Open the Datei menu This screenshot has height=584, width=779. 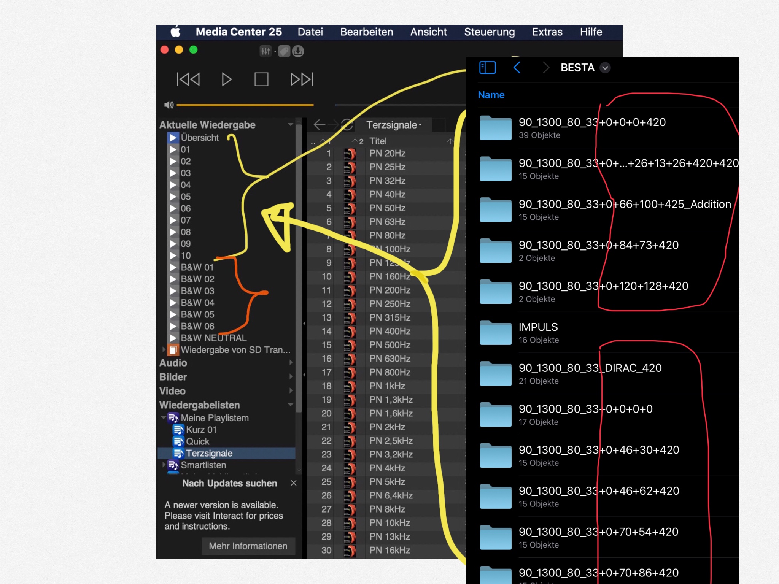[310, 32]
